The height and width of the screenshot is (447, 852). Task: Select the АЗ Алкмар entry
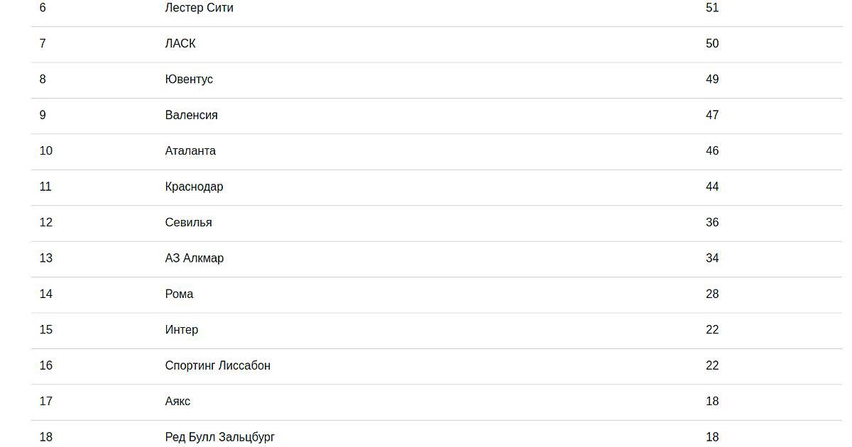coord(195,258)
